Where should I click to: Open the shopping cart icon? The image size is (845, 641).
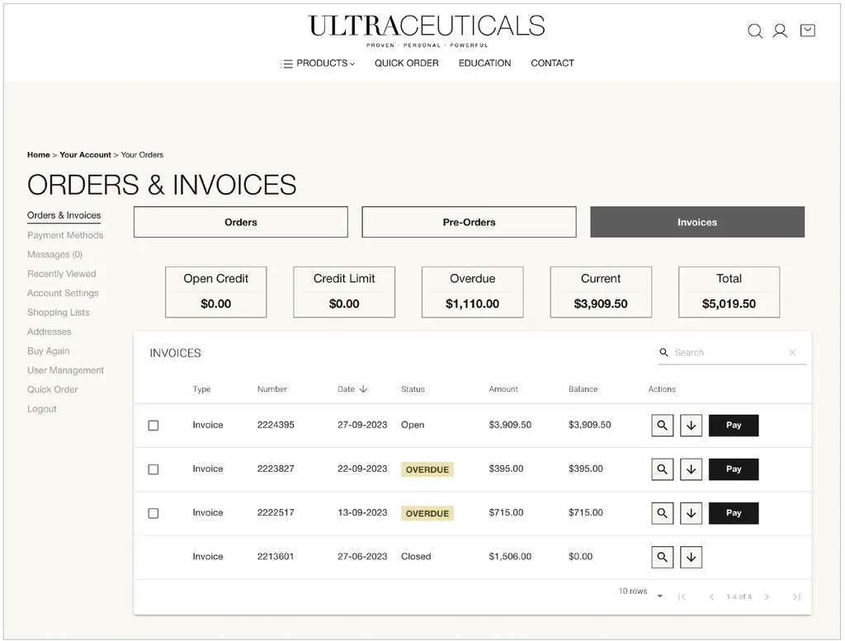coord(807,31)
